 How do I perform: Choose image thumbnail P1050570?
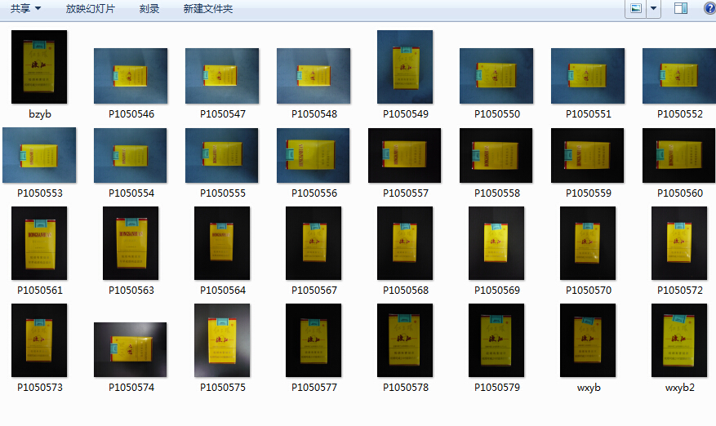click(x=588, y=243)
